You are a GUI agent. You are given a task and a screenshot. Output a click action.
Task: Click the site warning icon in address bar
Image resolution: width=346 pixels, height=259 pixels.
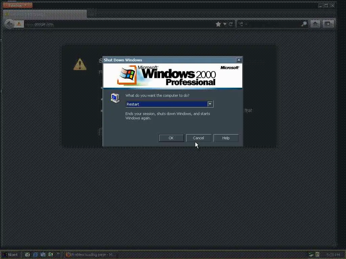[19, 24]
